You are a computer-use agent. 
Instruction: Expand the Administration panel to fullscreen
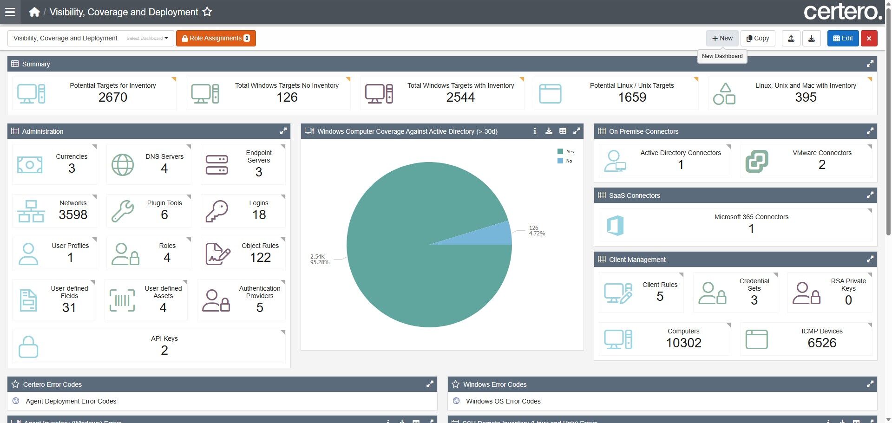[x=283, y=131]
